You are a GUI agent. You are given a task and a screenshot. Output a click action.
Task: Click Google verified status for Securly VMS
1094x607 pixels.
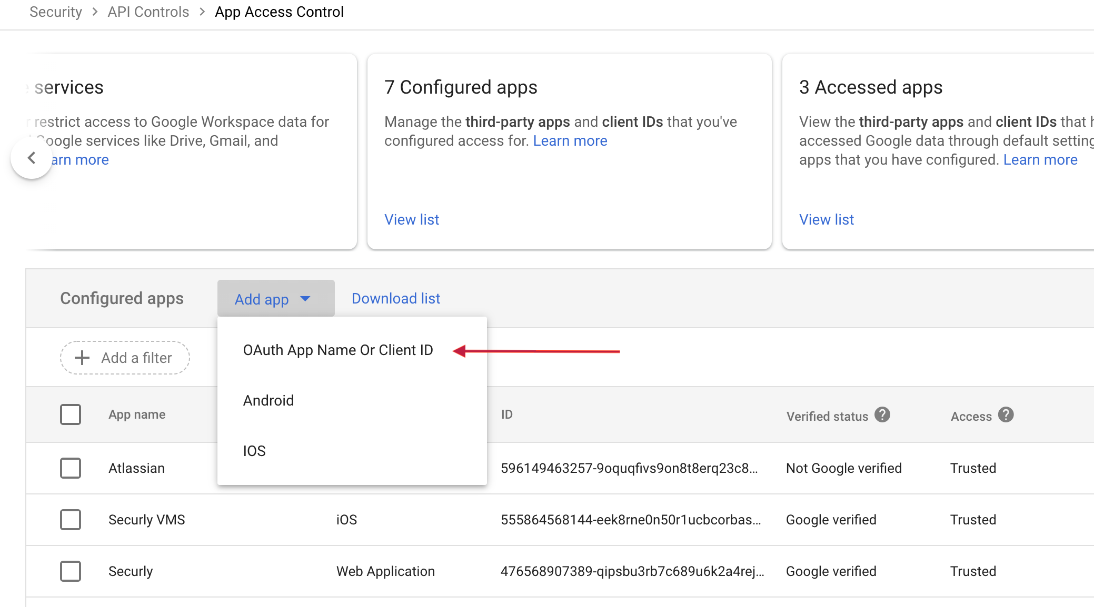(x=831, y=520)
